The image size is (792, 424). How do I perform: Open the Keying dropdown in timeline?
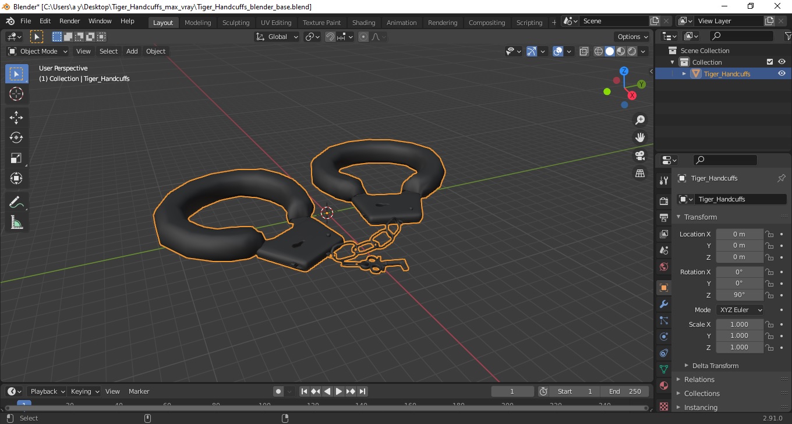tap(85, 391)
